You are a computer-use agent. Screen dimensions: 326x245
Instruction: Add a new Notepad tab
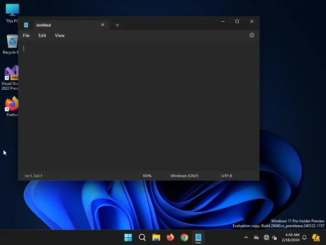[117, 25]
